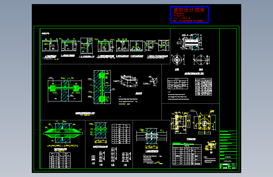Select the yellow square flange front view with circular opening
The width and height of the screenshot is (273, 177).
(x=205, y=123)
